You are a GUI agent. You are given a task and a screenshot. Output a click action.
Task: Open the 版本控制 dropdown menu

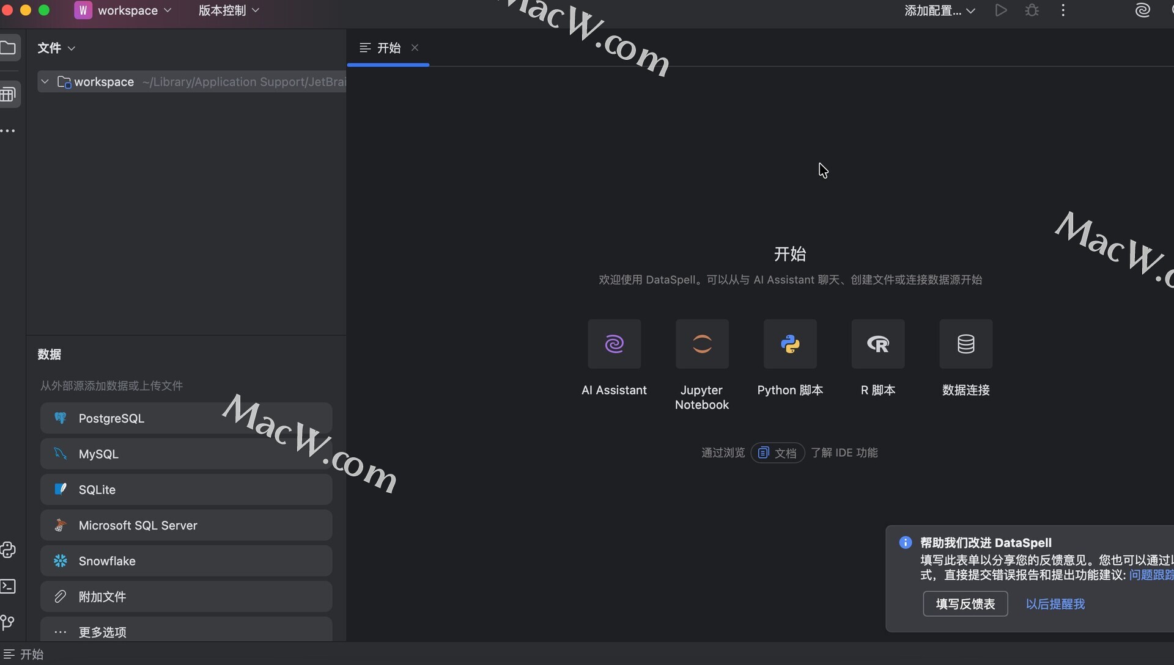click(x=229, y=10)
